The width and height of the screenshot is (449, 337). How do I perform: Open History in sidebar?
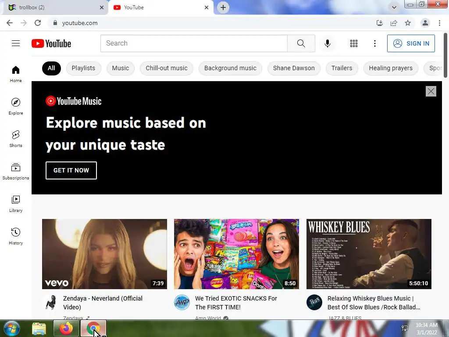point(16,236)
